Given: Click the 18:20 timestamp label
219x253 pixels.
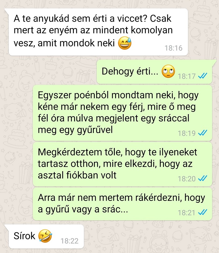Looking at the screenshot, I should coord(187,179).
